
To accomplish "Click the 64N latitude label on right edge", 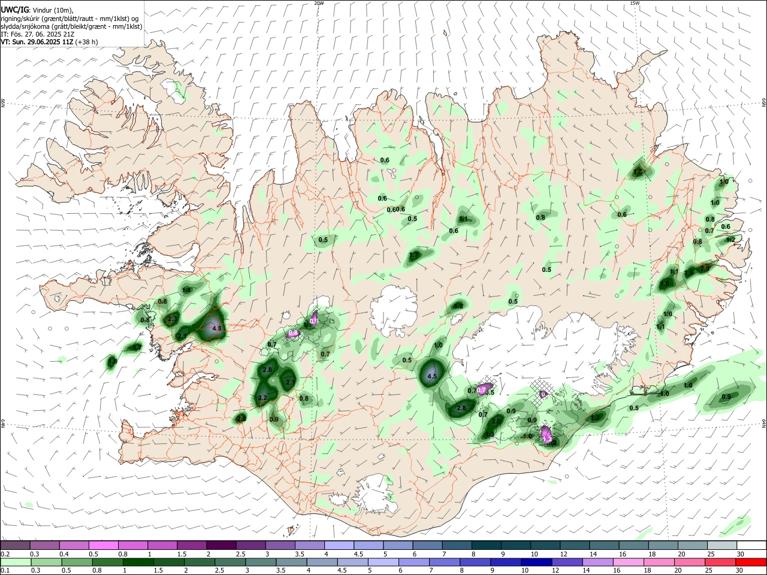I will pos(764,423).
